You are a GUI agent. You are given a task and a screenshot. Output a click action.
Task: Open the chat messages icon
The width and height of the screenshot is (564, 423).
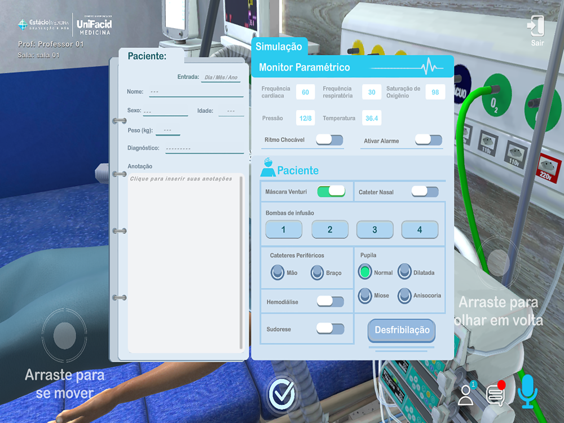(x=496, y=394)
